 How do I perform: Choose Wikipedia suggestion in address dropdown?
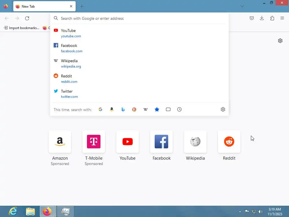click(x=139, y=64)
